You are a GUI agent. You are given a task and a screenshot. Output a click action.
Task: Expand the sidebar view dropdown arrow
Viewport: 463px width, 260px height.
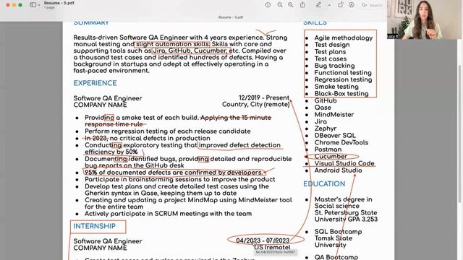pos(39,5)
